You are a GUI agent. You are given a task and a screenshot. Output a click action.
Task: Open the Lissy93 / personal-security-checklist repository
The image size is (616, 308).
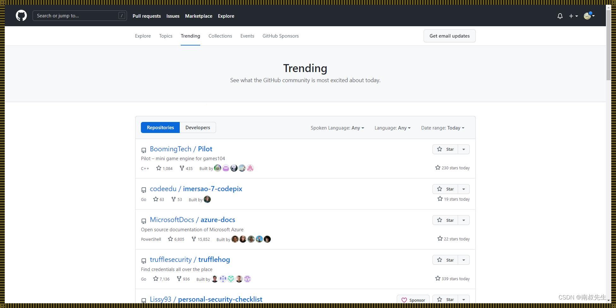206,299
